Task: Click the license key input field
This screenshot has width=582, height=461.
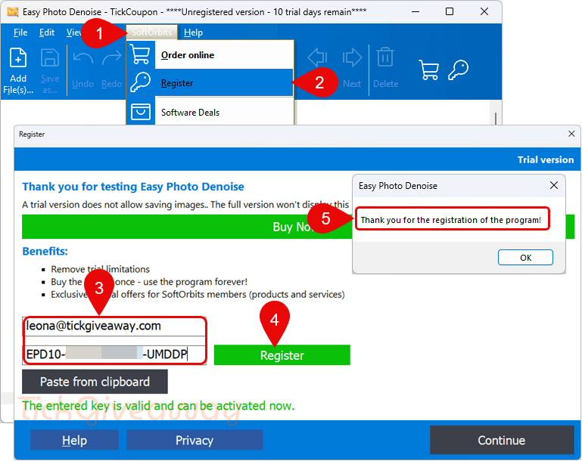Action: click(114, 354)
